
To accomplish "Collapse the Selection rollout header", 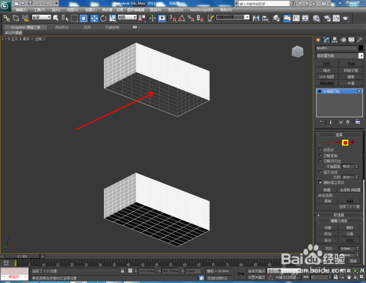I will pos(339,135).
